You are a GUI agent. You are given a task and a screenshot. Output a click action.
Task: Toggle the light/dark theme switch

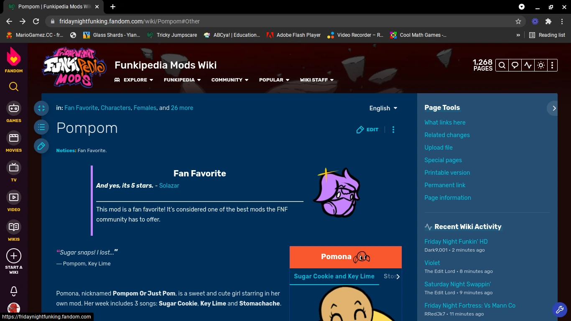[541, 65]
